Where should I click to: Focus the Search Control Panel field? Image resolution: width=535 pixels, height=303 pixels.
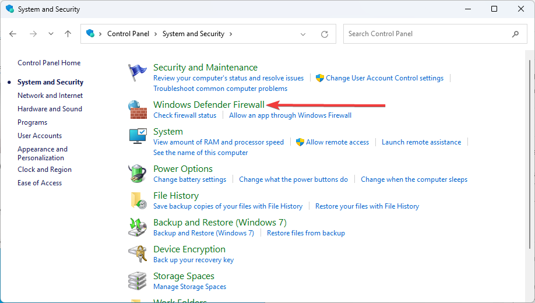point(435,34)
